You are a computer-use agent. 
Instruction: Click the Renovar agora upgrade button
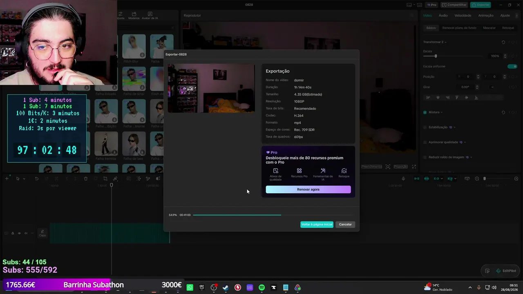pos(308,189)
